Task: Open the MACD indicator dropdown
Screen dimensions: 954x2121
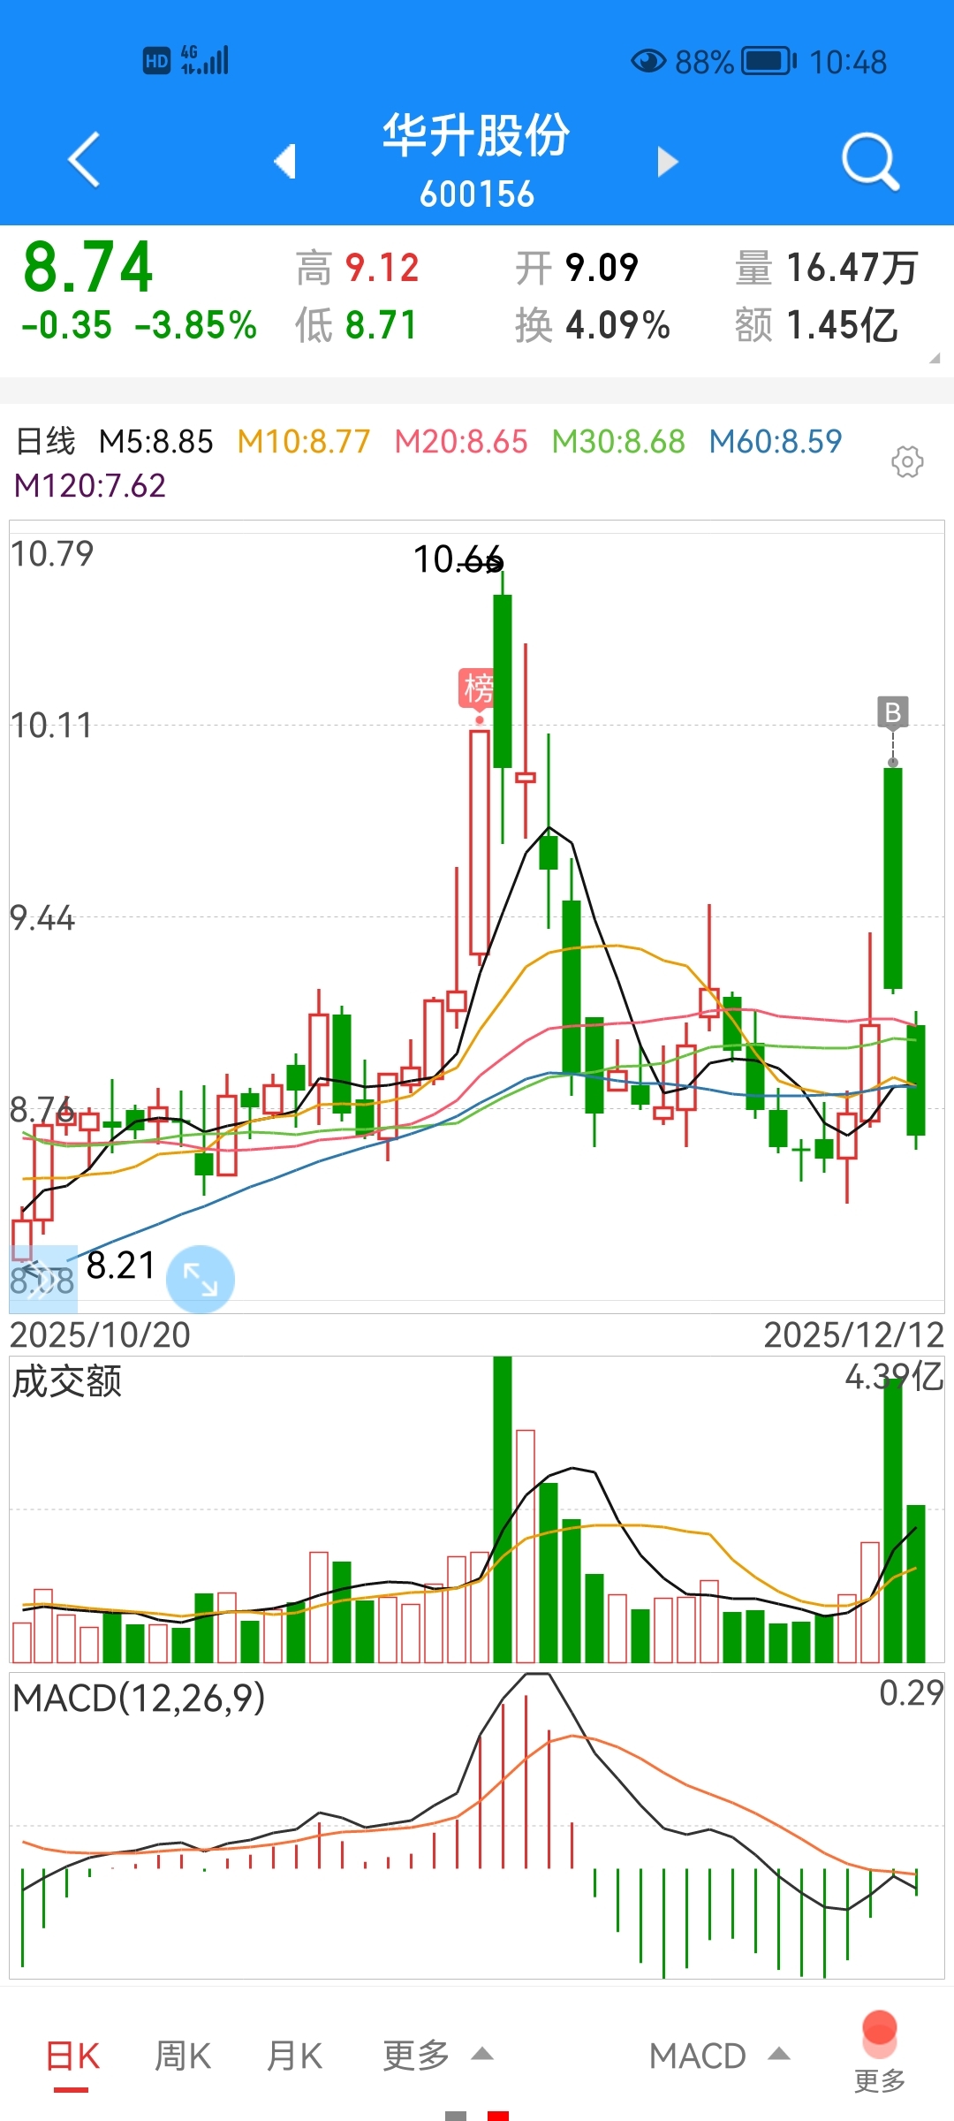Action: pyautogui.click(x=719, y=2056)
